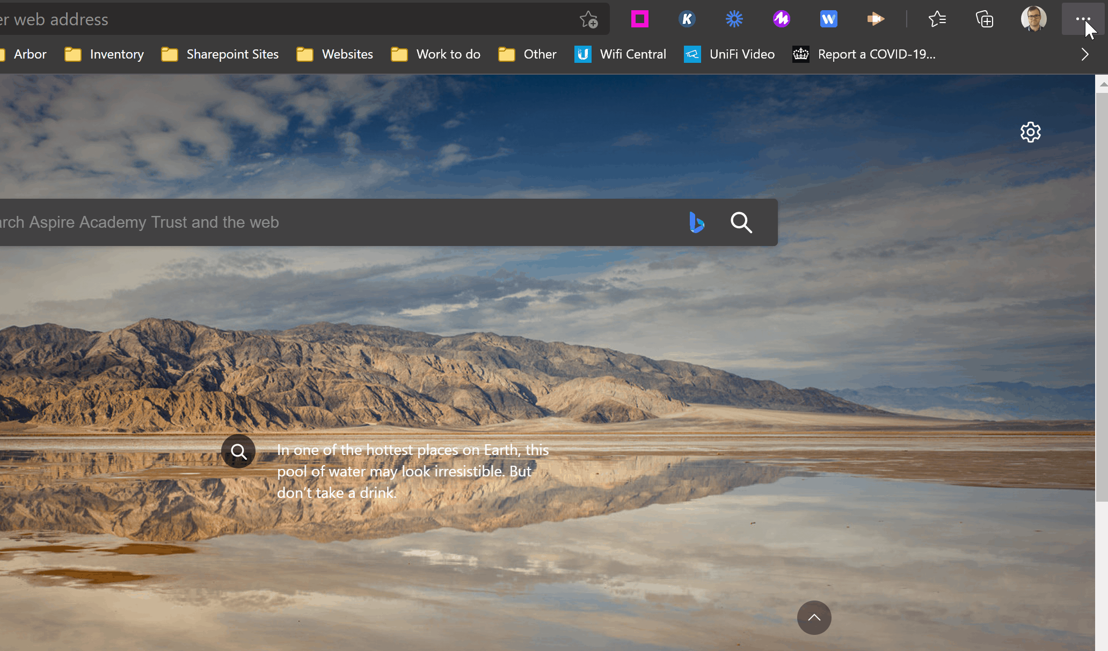Open the Collections icon

click(x=984, y=19)
